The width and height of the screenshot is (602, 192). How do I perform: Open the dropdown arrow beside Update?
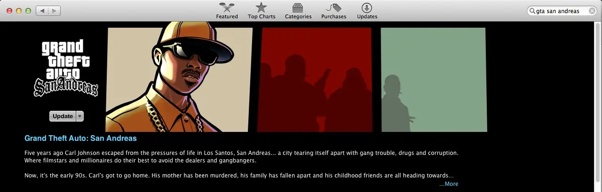(80, 116)
